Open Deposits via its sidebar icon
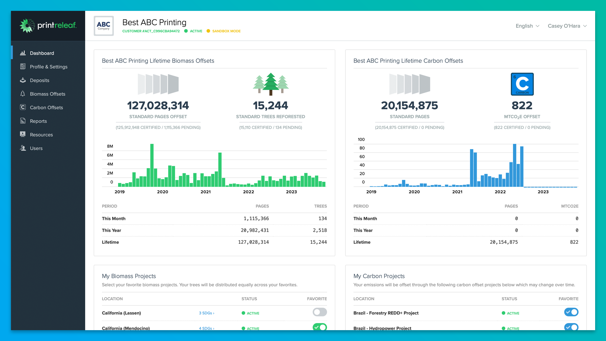Screen dimensions: 606x341 23,80
